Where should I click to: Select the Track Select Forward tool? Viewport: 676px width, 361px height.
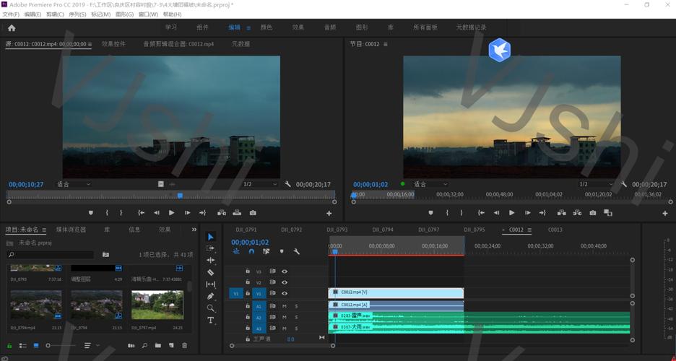210,248
